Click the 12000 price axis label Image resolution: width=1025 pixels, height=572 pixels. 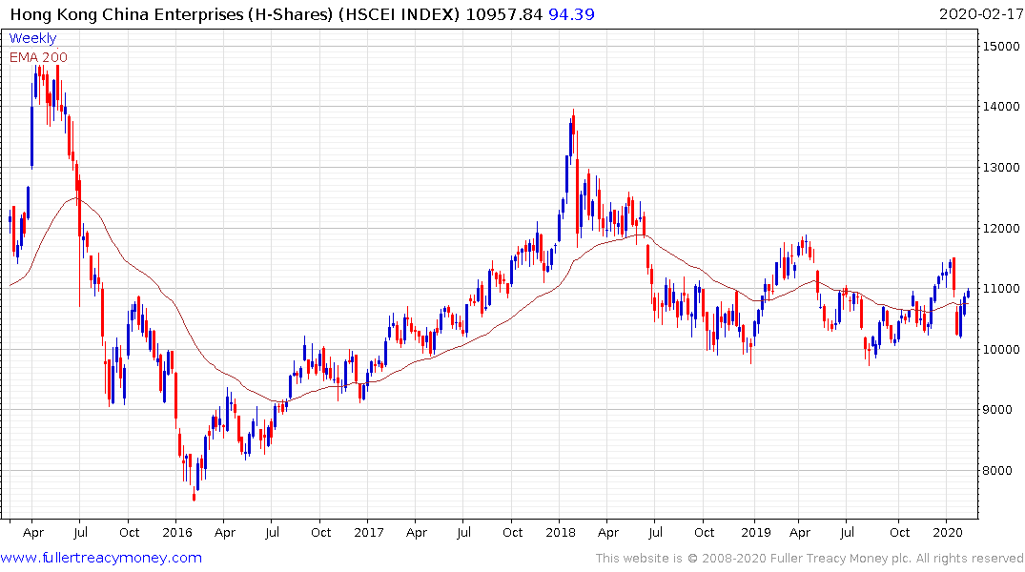(x=999, y=228)
